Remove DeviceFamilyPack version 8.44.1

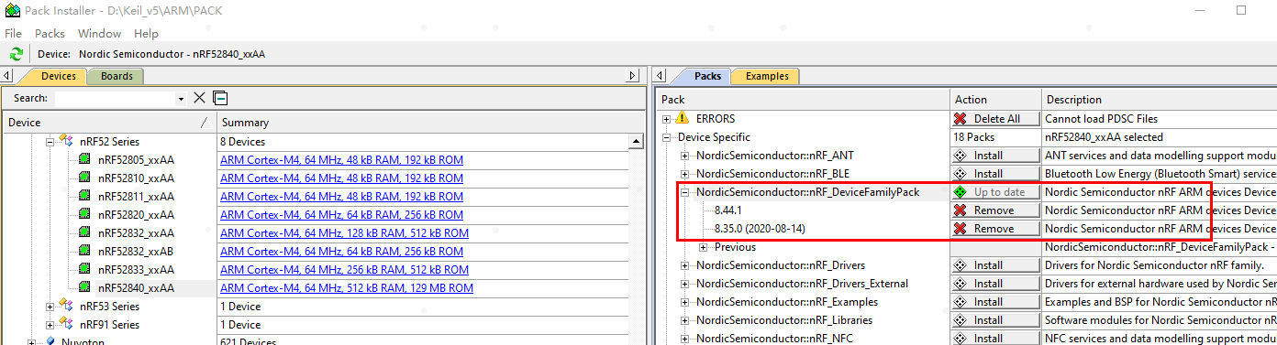[x=995, y=210]
